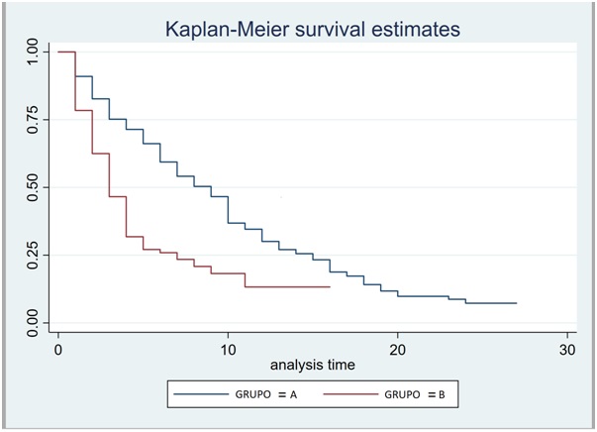Viewport: 597px width, 432px height.
Task: Pick the 0.25 y-axis tick label
Action: 32,254
